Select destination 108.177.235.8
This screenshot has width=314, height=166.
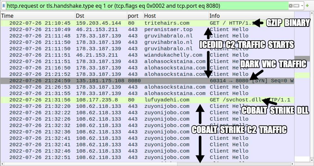97,100
